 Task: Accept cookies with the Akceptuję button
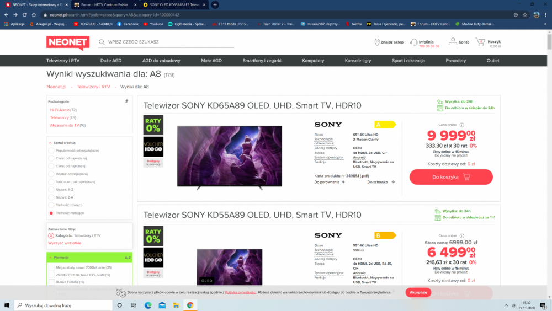(x=418, y=292)
